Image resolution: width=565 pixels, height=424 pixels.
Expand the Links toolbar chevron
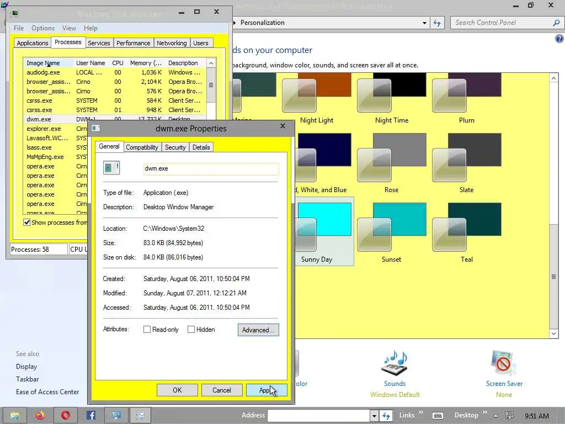tap(420, 412)
